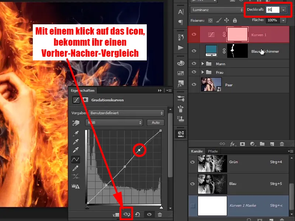Click the clip to layer icon

pos(116,214)
